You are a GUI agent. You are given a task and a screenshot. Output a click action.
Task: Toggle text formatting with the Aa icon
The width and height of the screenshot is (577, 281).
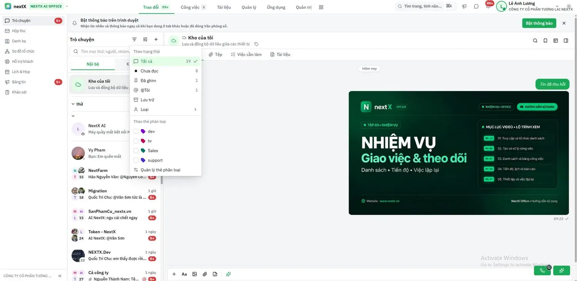[x=184, y=274]
